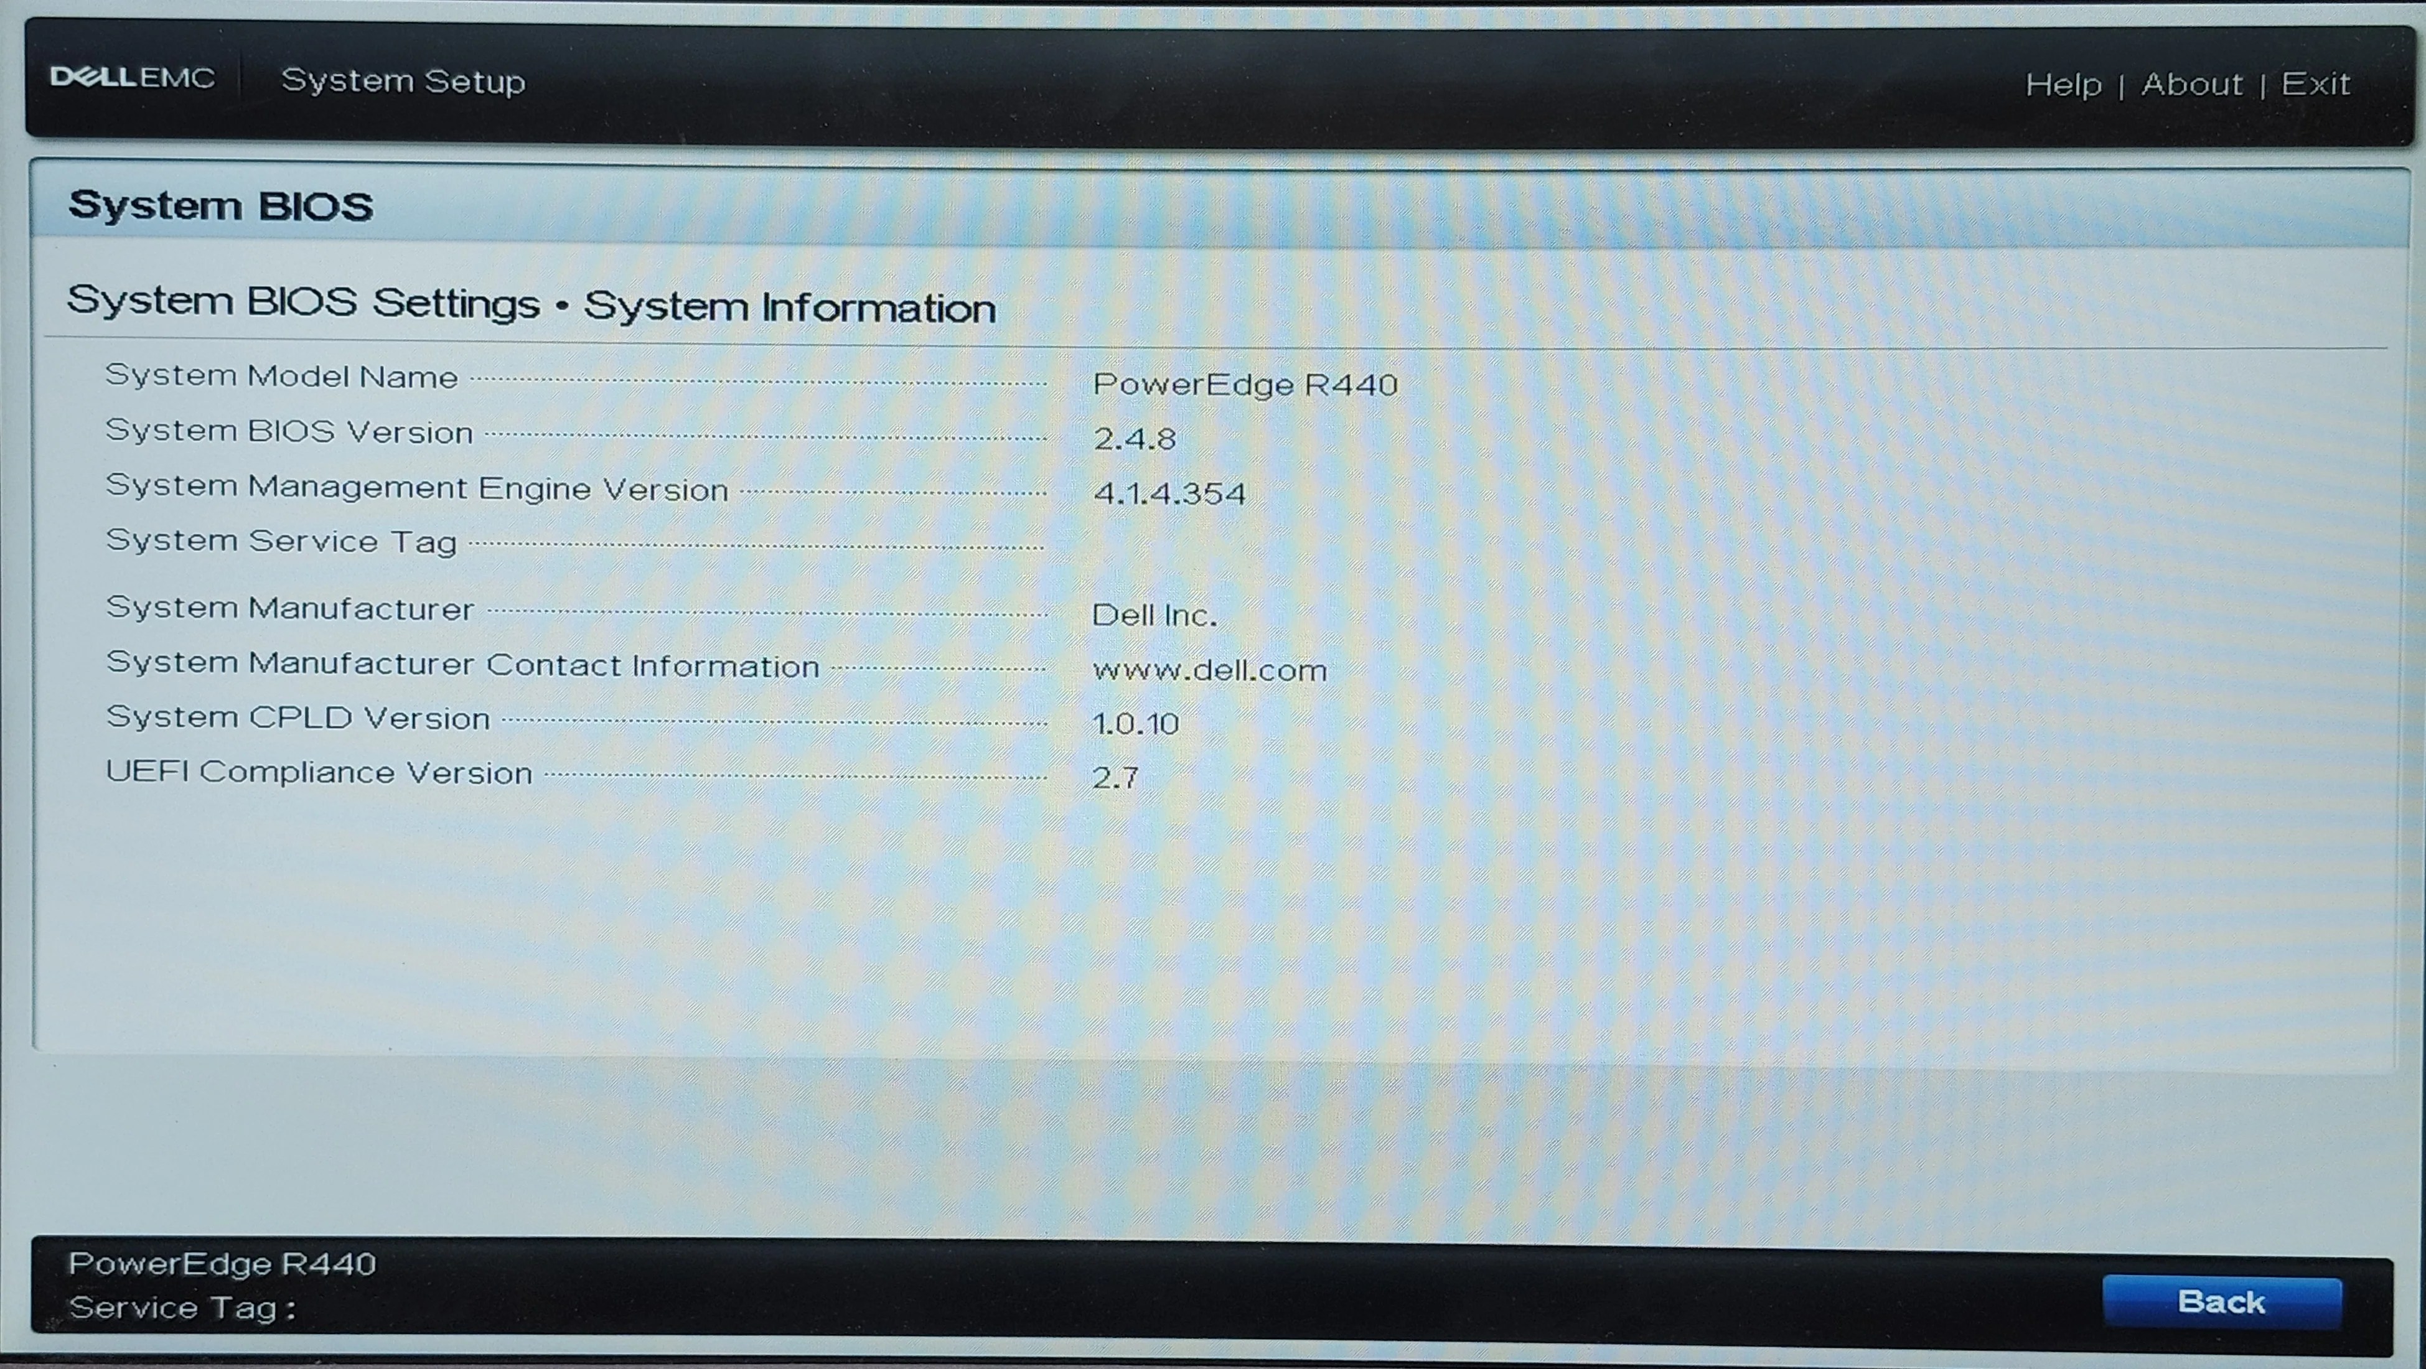The height and width of the screenshot is (1369, 2426).
Task: Click the Back button
Action: tap(2222, 1301)
